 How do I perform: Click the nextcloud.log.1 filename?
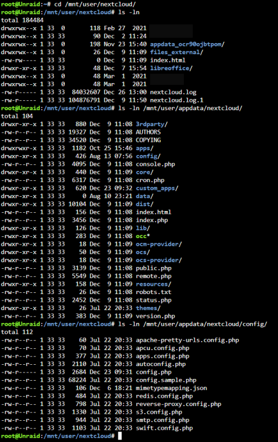(x=177, y=100)
